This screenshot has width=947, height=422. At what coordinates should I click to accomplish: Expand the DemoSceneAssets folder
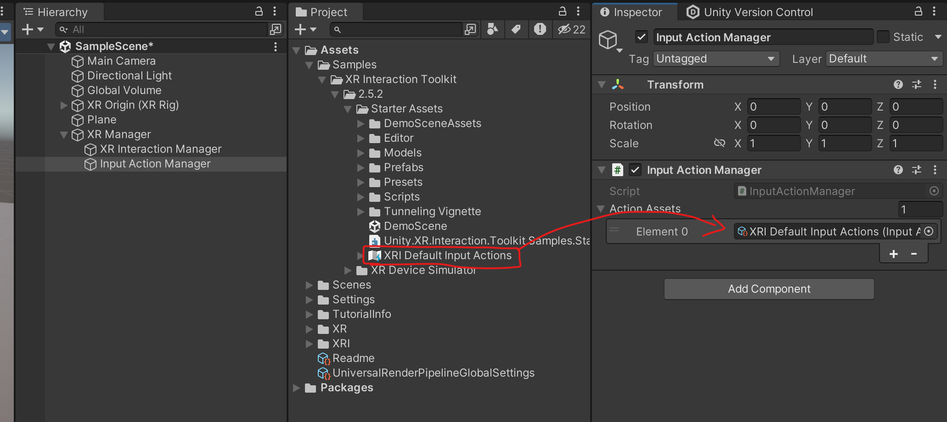361,124
